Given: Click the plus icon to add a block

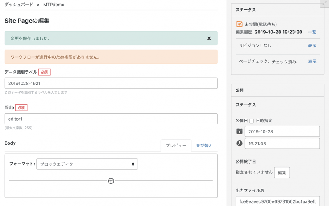Looking at the screenshot, I should 111,181.
